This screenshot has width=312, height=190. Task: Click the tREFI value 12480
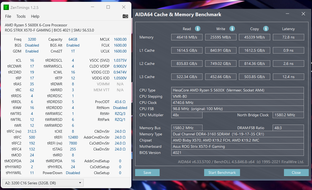[73, 138]
